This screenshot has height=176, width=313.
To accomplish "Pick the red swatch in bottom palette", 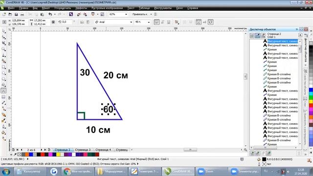I will [43, 154].
